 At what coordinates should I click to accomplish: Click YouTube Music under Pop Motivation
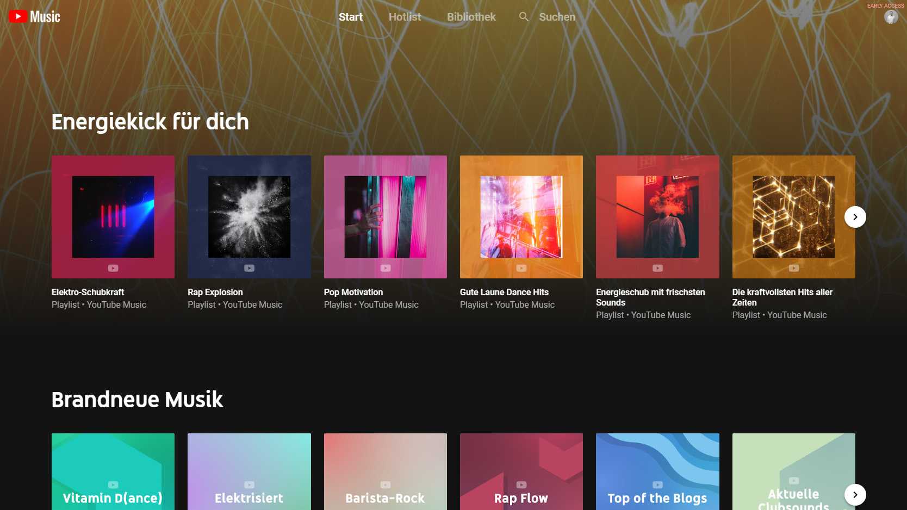[389, 304]
